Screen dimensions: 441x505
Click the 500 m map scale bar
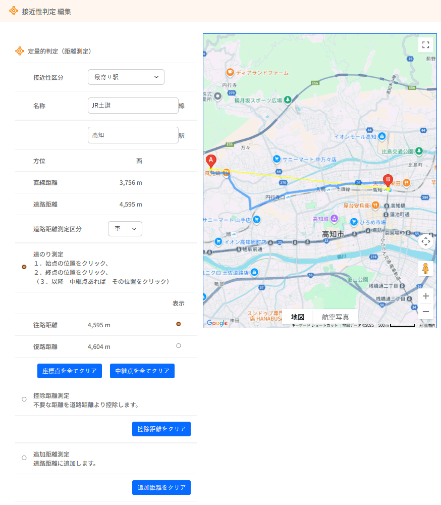point(397,325)
